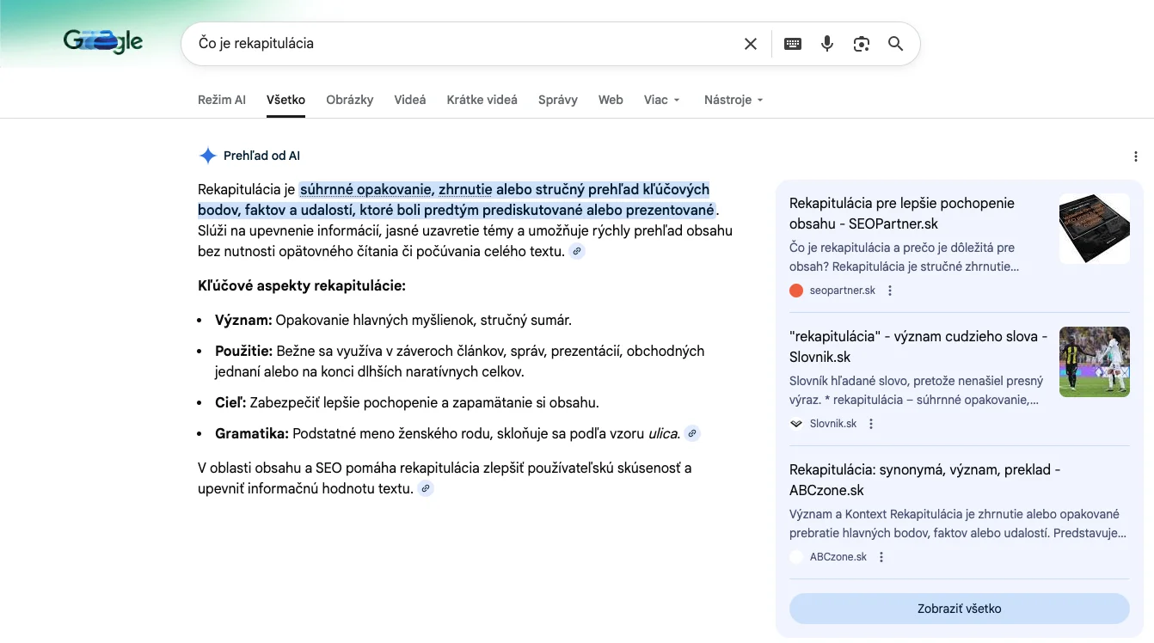This screenshot has width=1154, height=643.
Task: Open AI overview three-dot options menu
Action: click(1136, 156)
